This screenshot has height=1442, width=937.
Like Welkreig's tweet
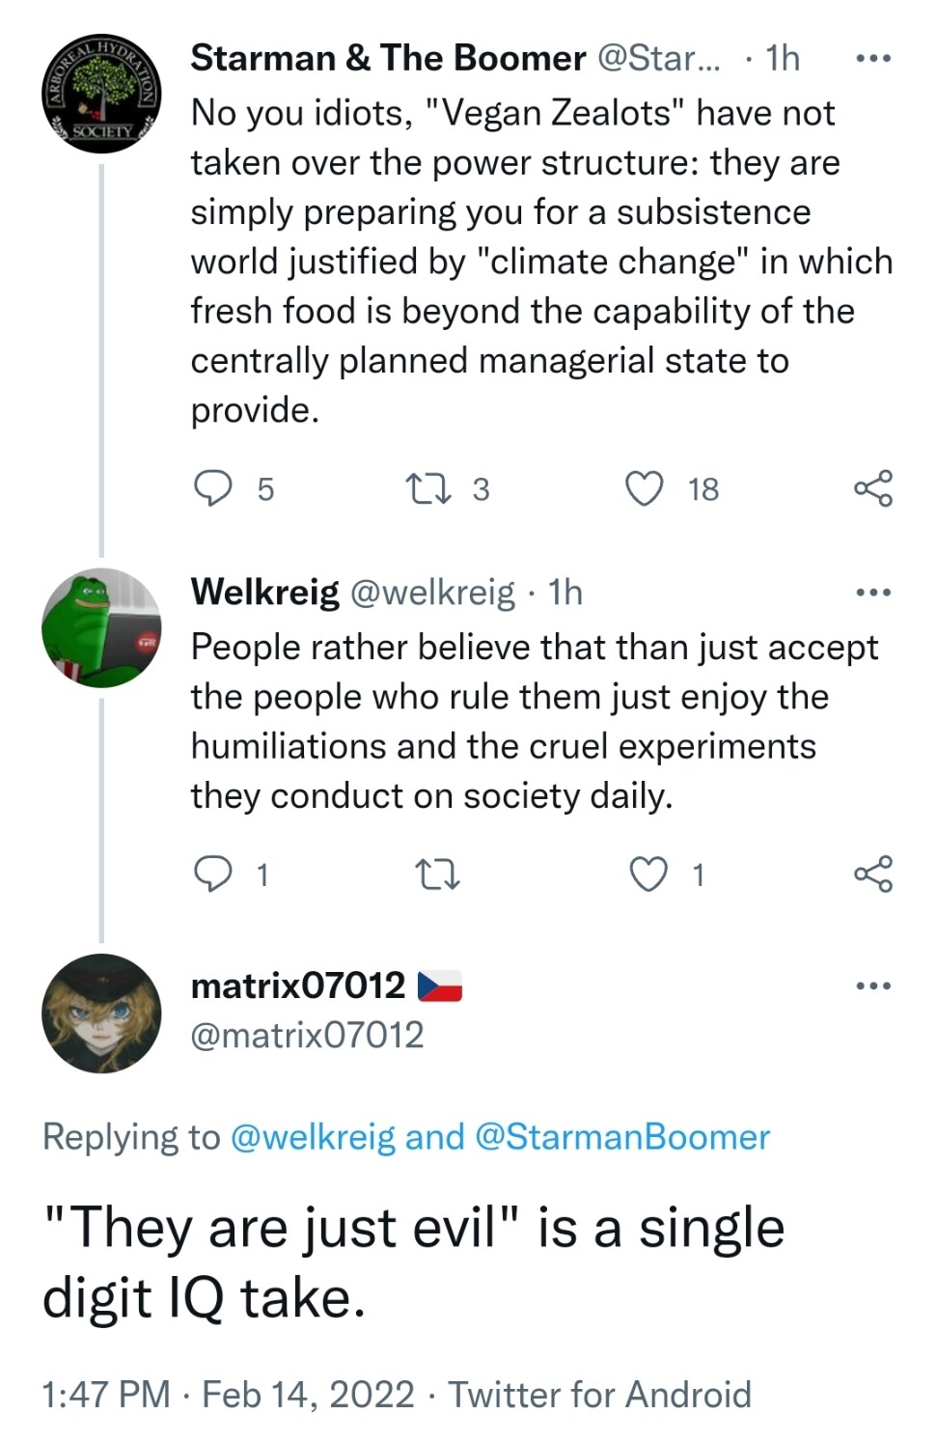click(648, 874)
